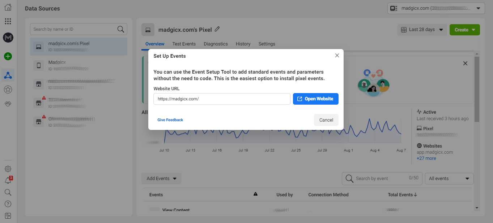Switch to Overview tab
The height and width of the screenshot is (223, 493).
(x=155, y=44)
